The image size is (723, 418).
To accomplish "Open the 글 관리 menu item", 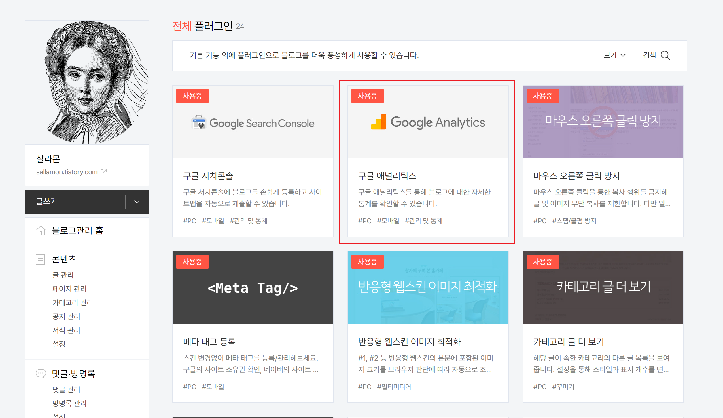I will click(x=63, y=275).
